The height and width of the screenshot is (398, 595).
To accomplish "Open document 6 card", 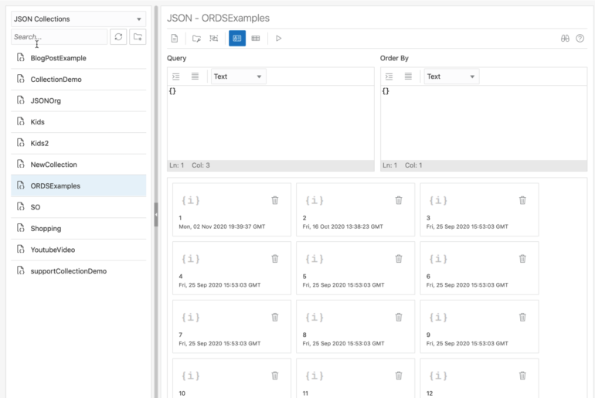I will (478, 267).
